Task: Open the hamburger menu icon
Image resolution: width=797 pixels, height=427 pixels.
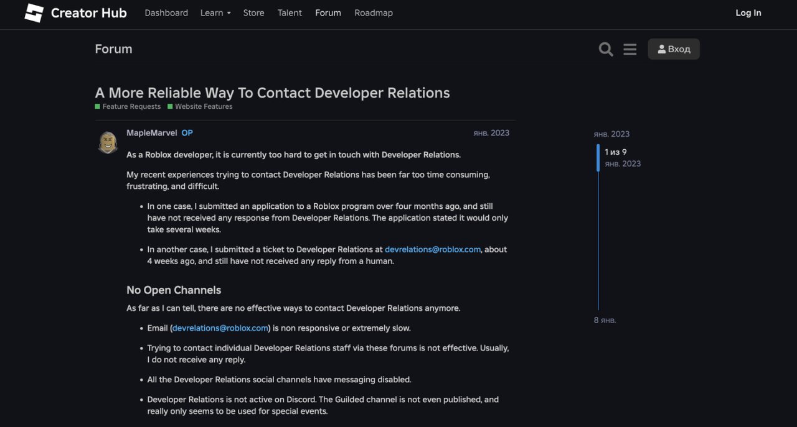Action: (x=630, y=49)
